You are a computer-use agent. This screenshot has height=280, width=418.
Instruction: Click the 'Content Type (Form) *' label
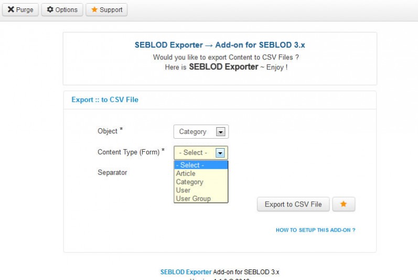coord(131,152)
